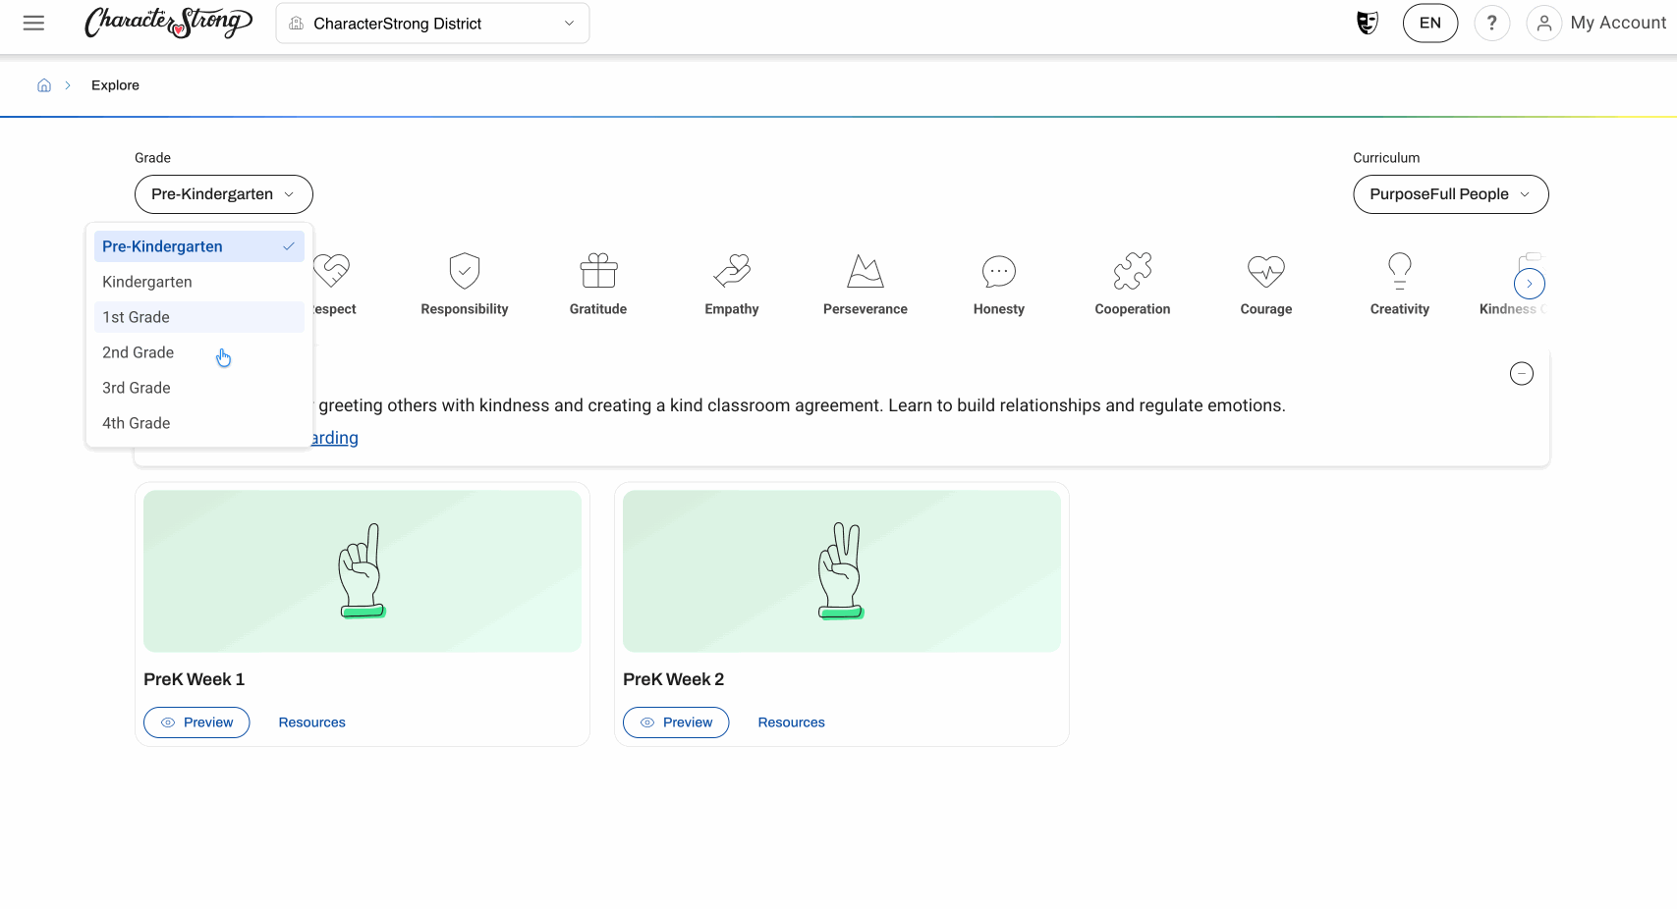This screenshot has height=909, width=1677.
Task: Click the Perseverance trait label
Action: 866,309
